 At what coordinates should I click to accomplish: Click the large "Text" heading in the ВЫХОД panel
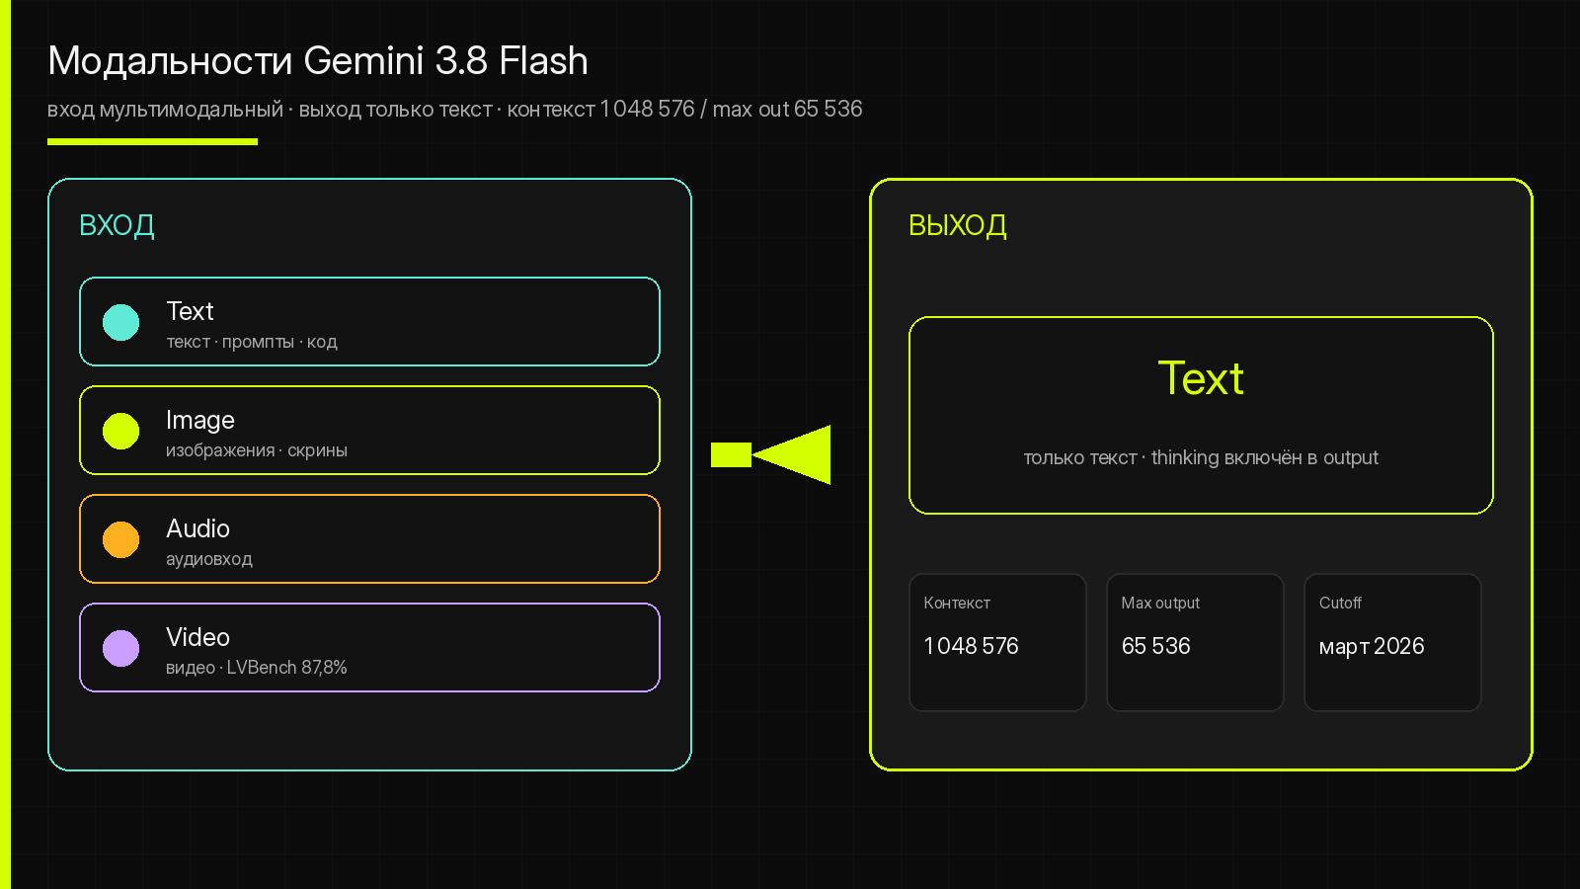(1201, 378)
